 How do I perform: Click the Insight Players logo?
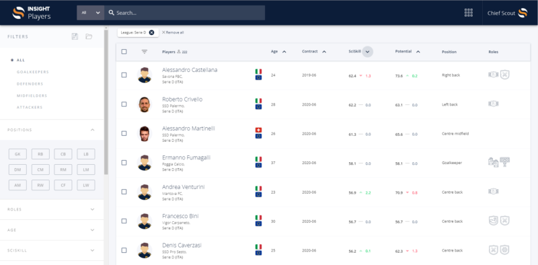point(32,13)
